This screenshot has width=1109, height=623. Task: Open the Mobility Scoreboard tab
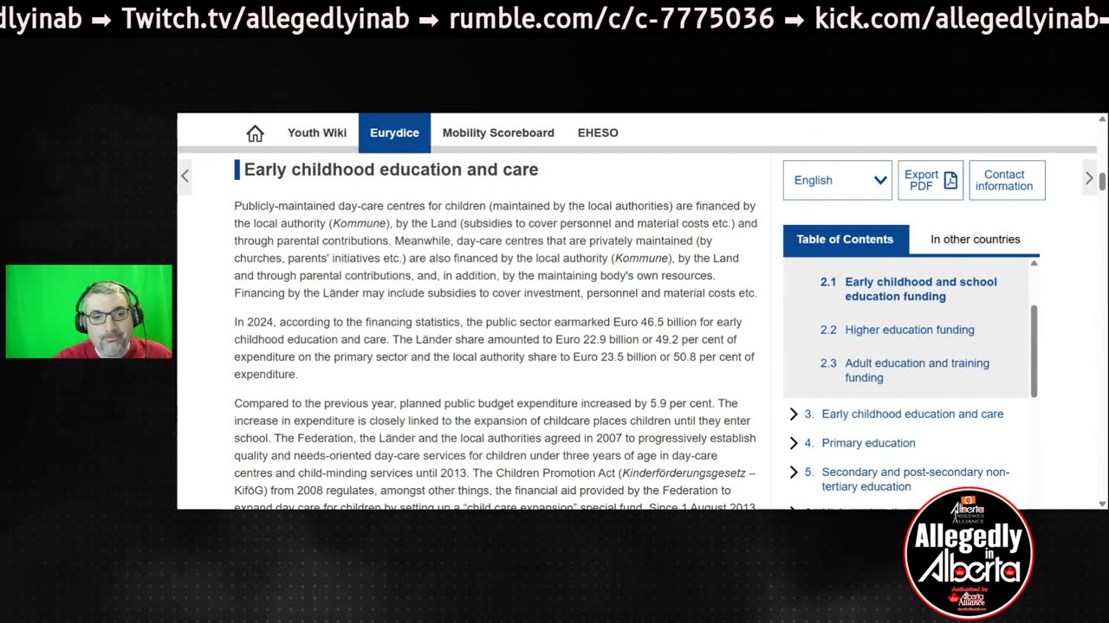pos(498,133)
